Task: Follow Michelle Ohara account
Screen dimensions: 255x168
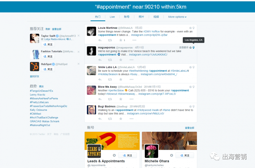Action: 185,155
